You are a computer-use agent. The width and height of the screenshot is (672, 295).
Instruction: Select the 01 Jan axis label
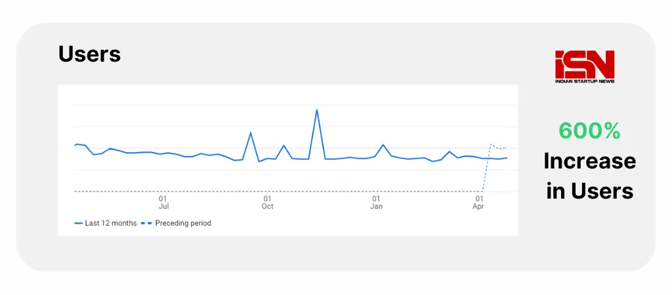click(x=376, y=202)
